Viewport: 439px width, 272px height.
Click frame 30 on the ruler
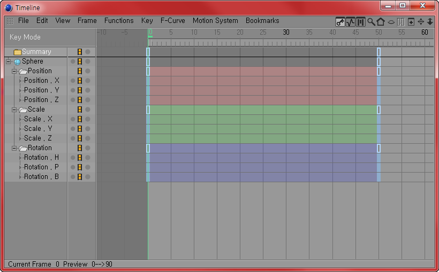pyautogui.click(x=286, y=33)
